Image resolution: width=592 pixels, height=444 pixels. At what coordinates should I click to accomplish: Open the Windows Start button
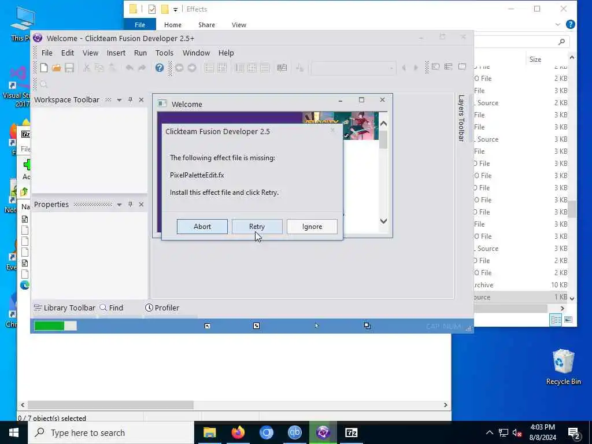pyautogui.click(x=14, y=432)
